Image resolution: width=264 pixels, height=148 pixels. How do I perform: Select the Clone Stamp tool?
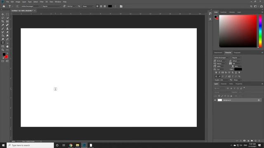7,28
